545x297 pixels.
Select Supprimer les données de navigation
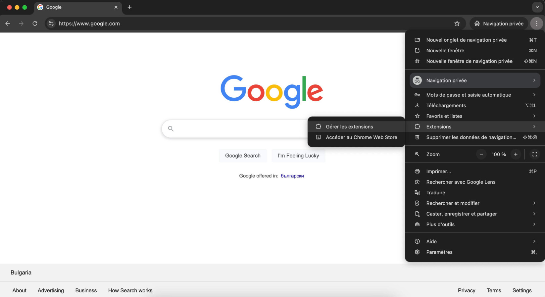[475, 137]
